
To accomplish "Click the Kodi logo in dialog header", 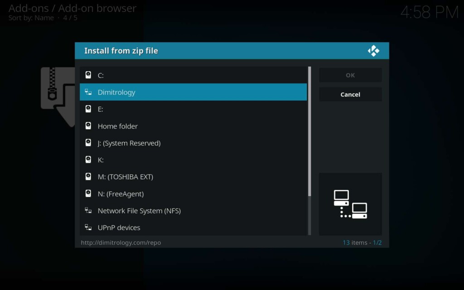I will pos(373,51).
